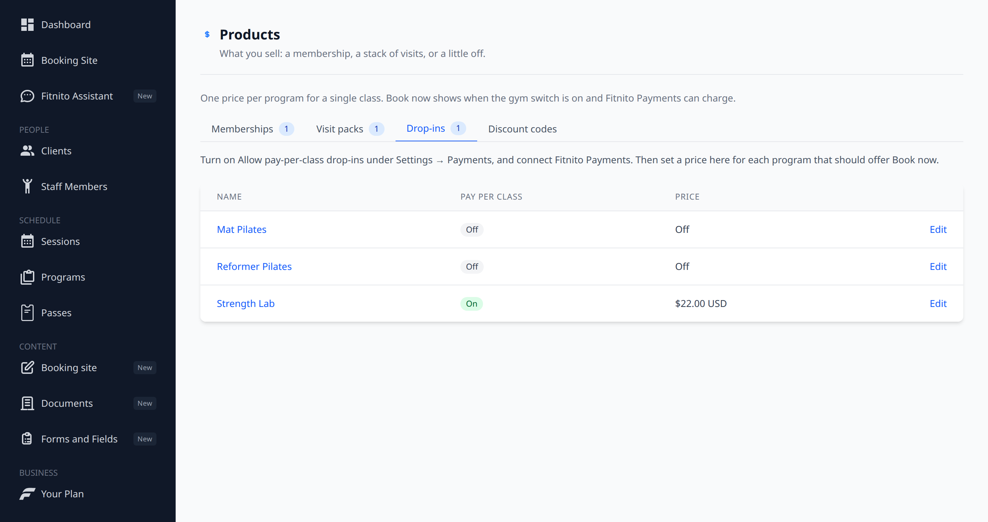Click the PAY PER CLASS column header
Image resolution: width=988 pixels, height=522 pixels.
pos(491,197)
